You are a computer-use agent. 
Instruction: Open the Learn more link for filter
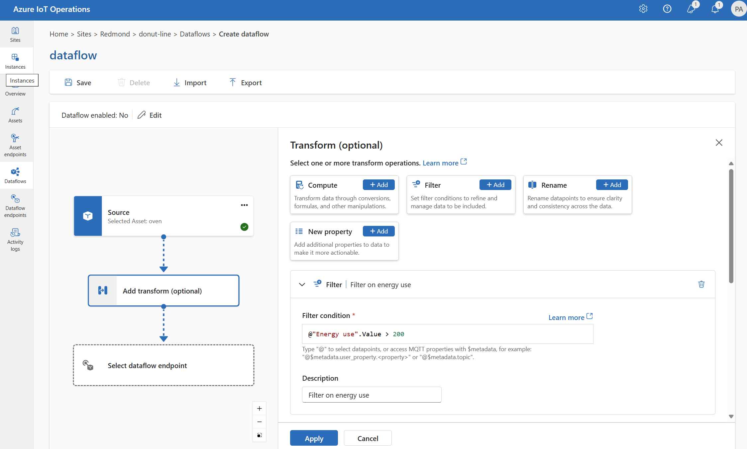(x=568, y=317)
